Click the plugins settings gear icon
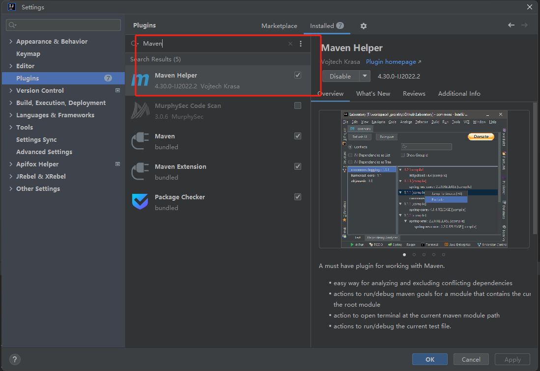540x371 pixels. (363, 26)
